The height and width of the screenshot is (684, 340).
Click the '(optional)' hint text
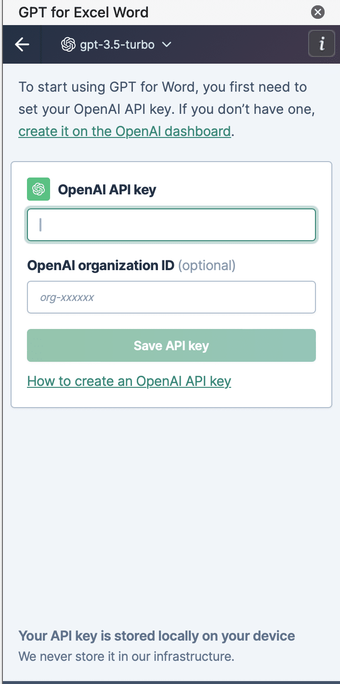(x=207, y=265)
